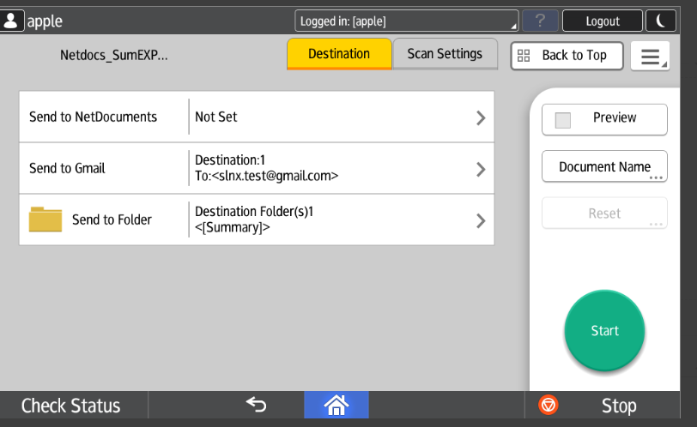Click the Netdocs_SumEXP... workflow title
Screen dimensions: 697x427
[114, 55]
